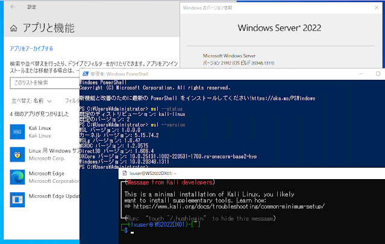Click the Kali Linux app icon
This screenshot has height=244, width=385.
tap(17, 132)
